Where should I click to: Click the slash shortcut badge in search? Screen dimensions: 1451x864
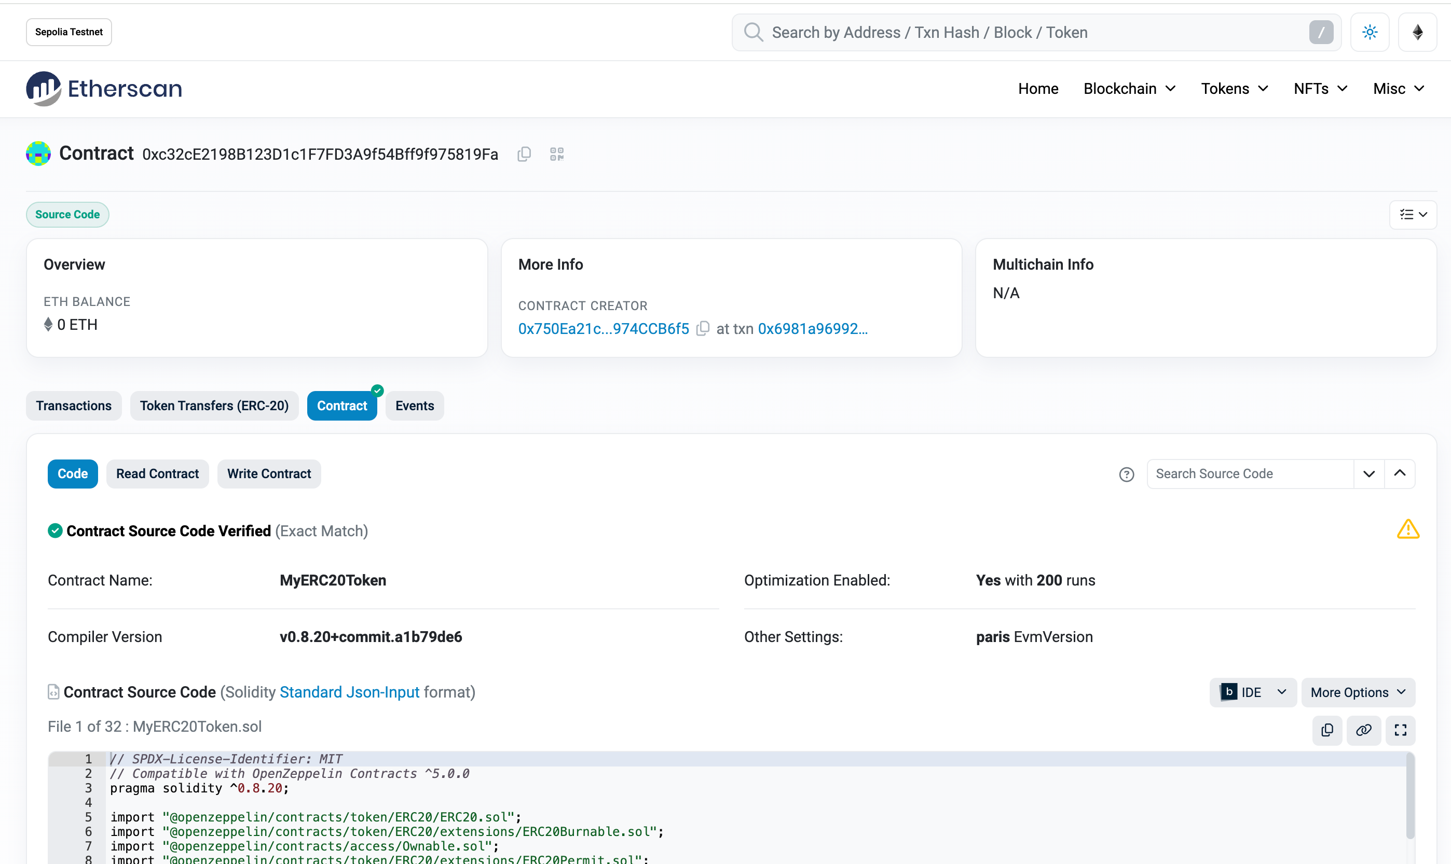tap(1321, 32)
